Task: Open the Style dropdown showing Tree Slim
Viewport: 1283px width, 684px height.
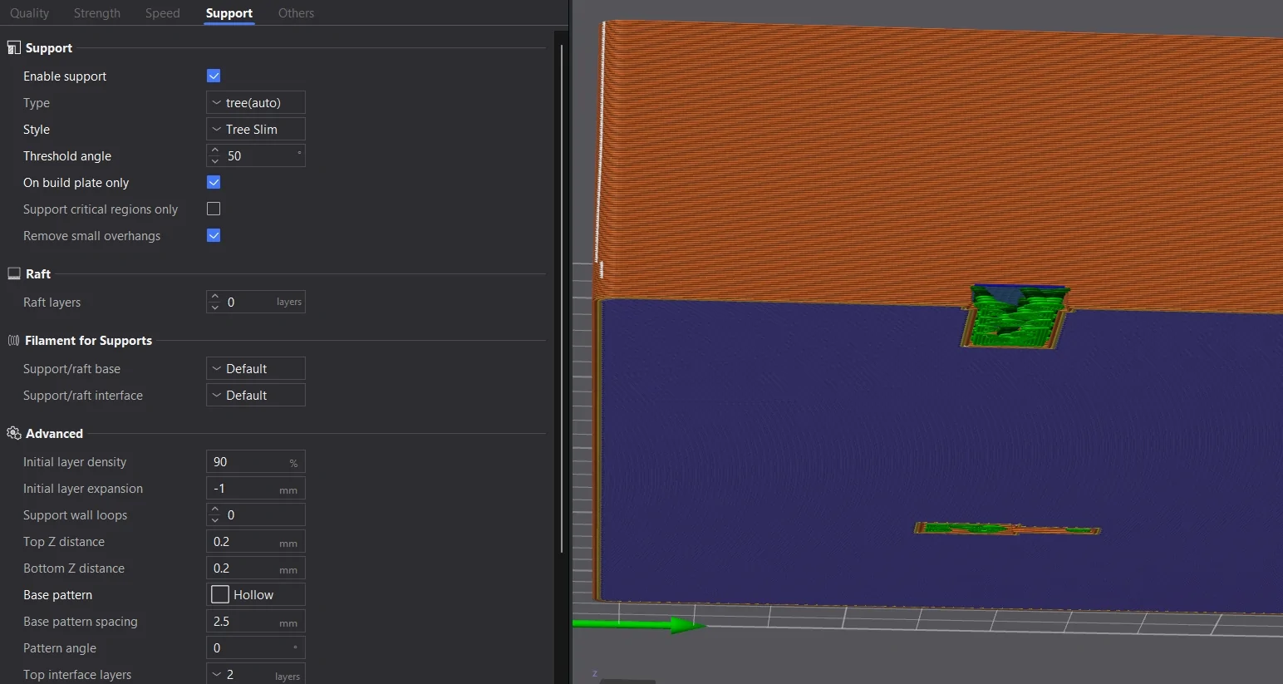Action: tap(256, 129)
